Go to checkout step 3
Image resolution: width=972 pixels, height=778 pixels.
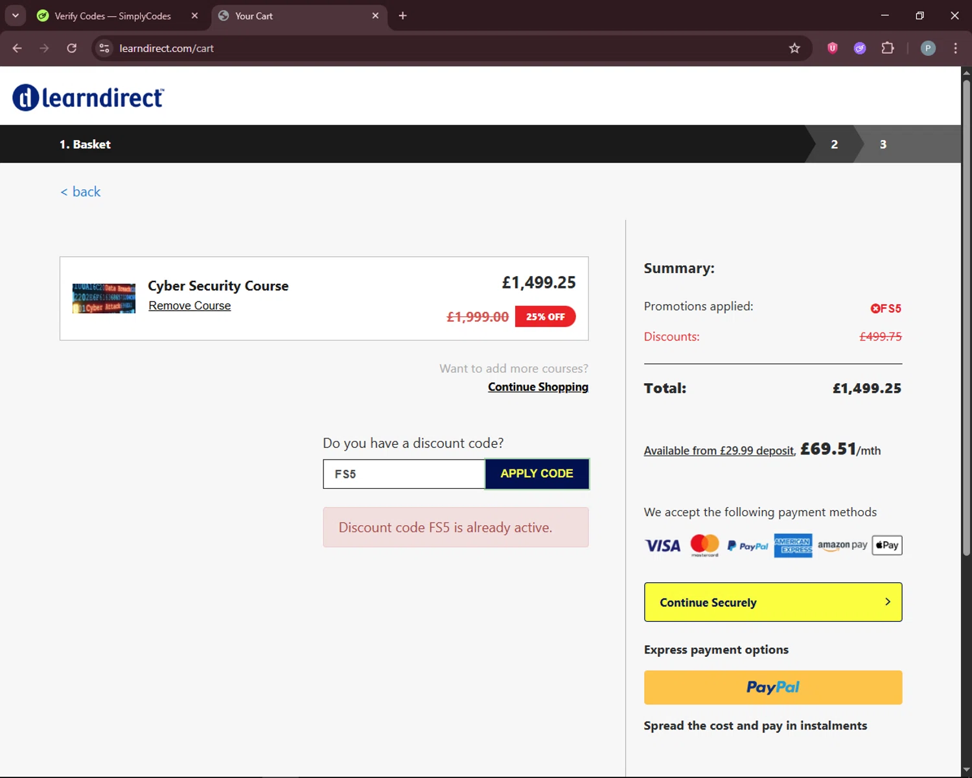pos(883,145)
